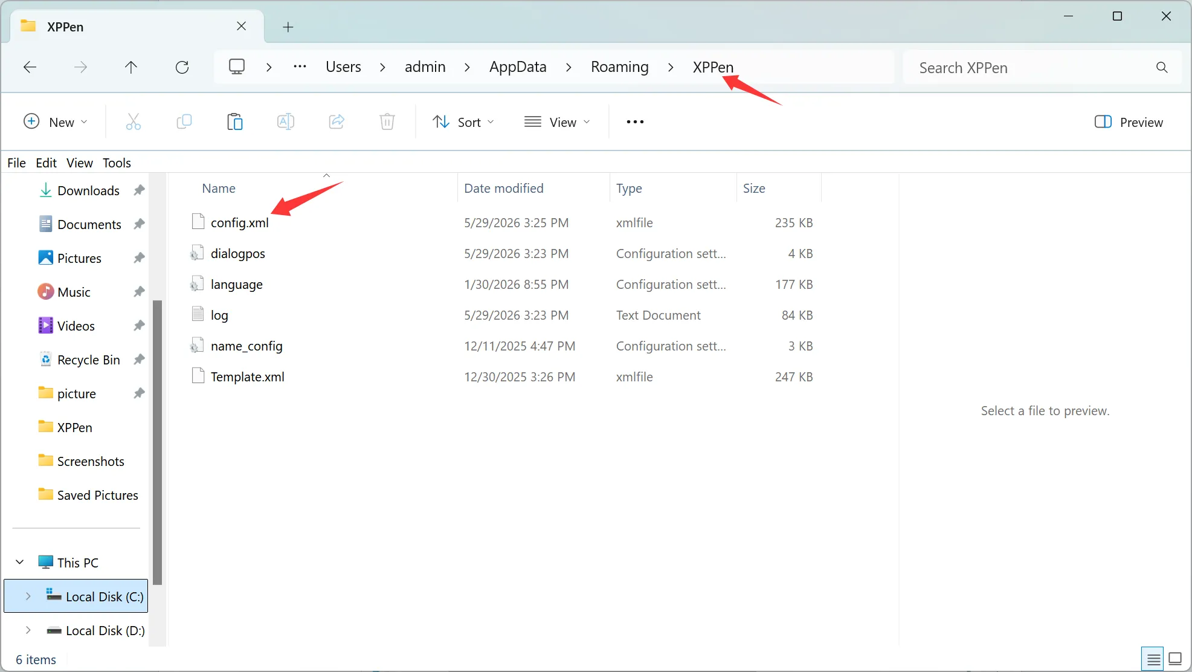
Task: Unpin Recycle Bin using its pin icon
Action: [139, 360]
